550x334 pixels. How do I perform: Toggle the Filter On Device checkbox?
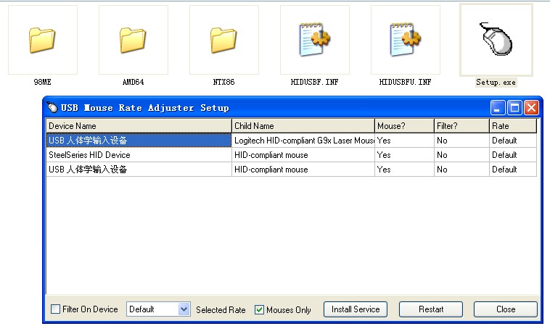(55, 309)
